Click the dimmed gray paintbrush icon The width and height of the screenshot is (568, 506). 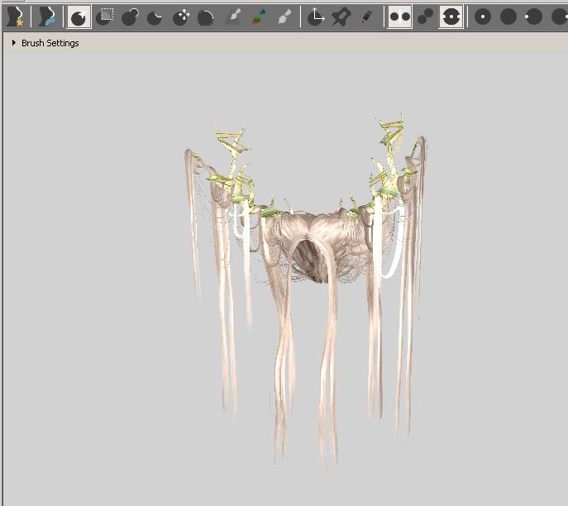click(233, 17)
